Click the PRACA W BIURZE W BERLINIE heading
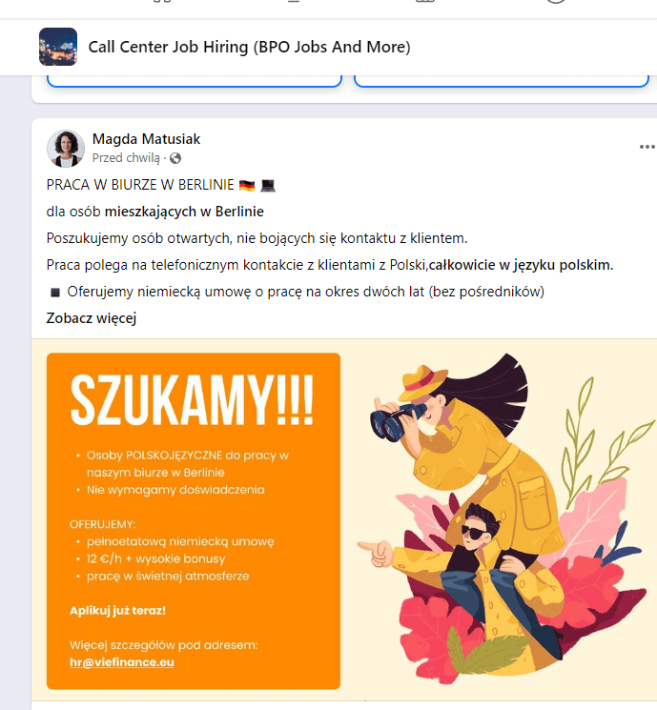 pyautogui.click(x=140, y=185)
